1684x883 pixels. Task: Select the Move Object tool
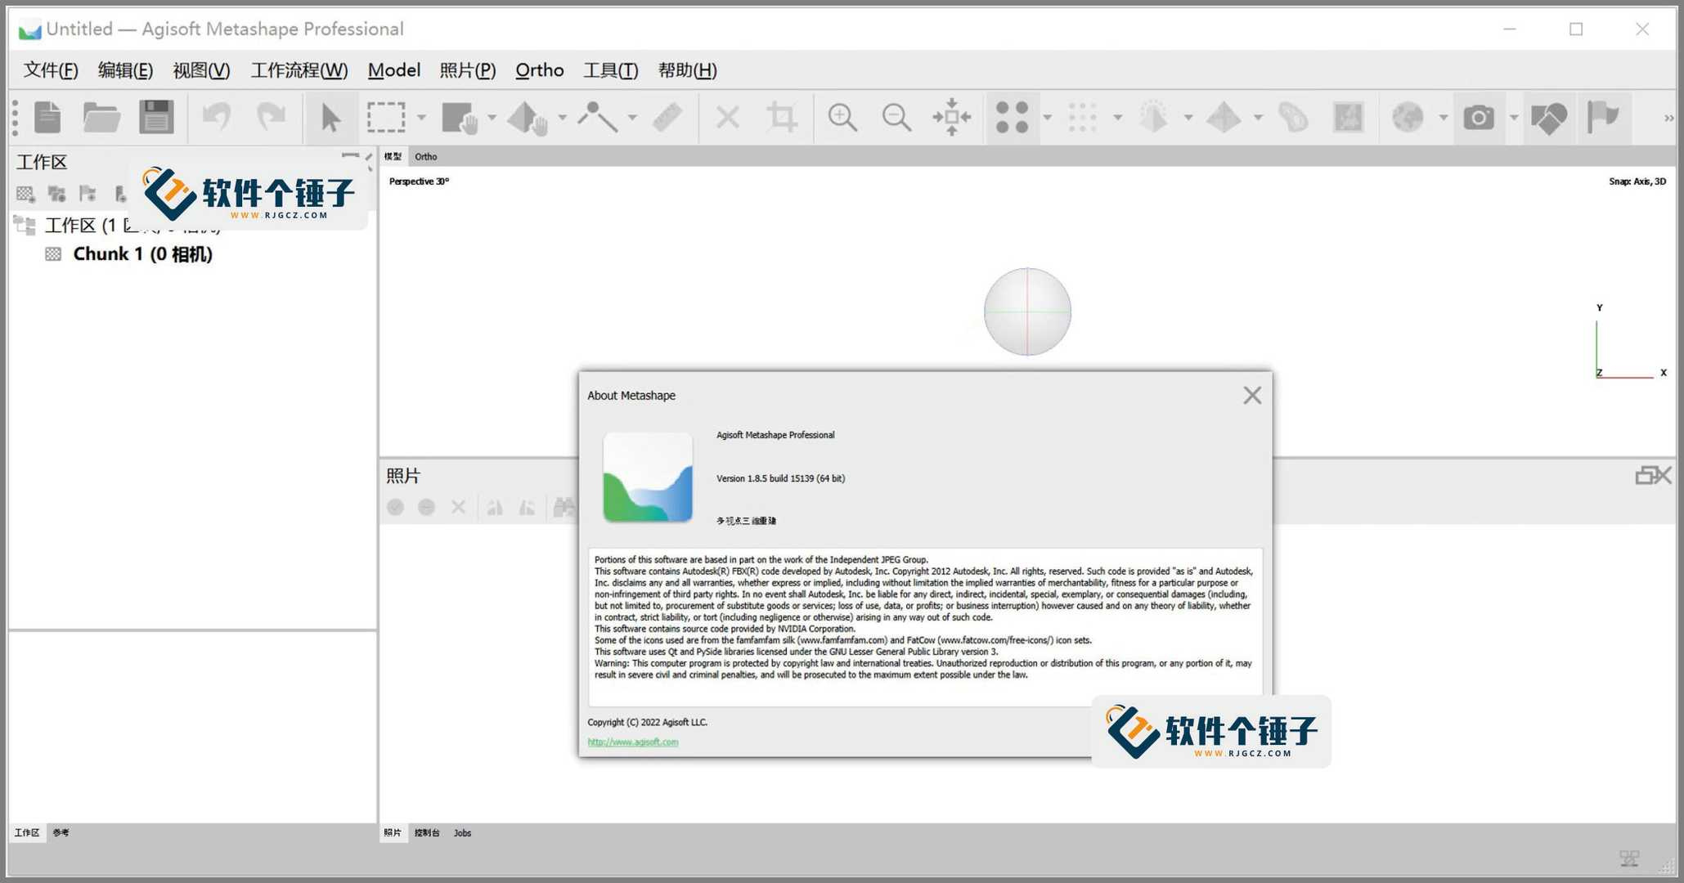coord(528,118)
